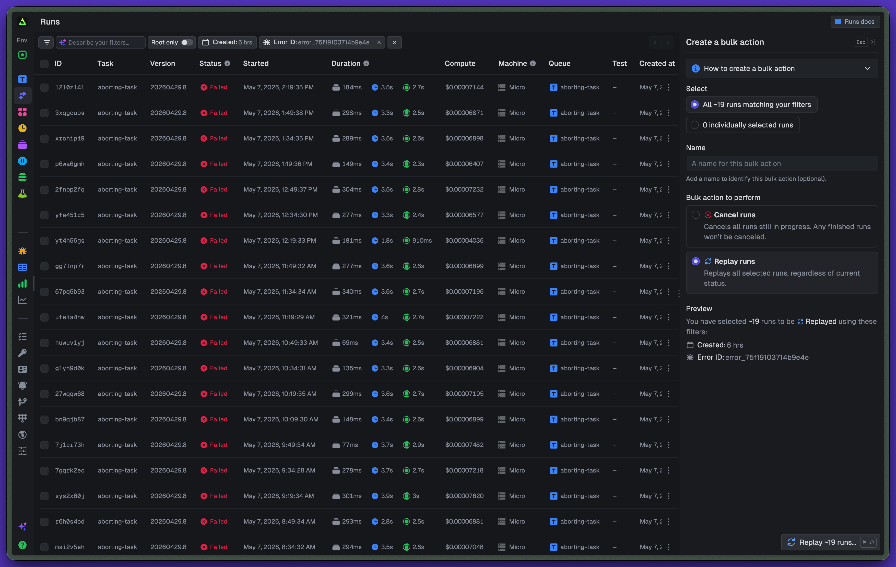
Task: Click the Status column info icon
Action: click(x=227, y=64)
